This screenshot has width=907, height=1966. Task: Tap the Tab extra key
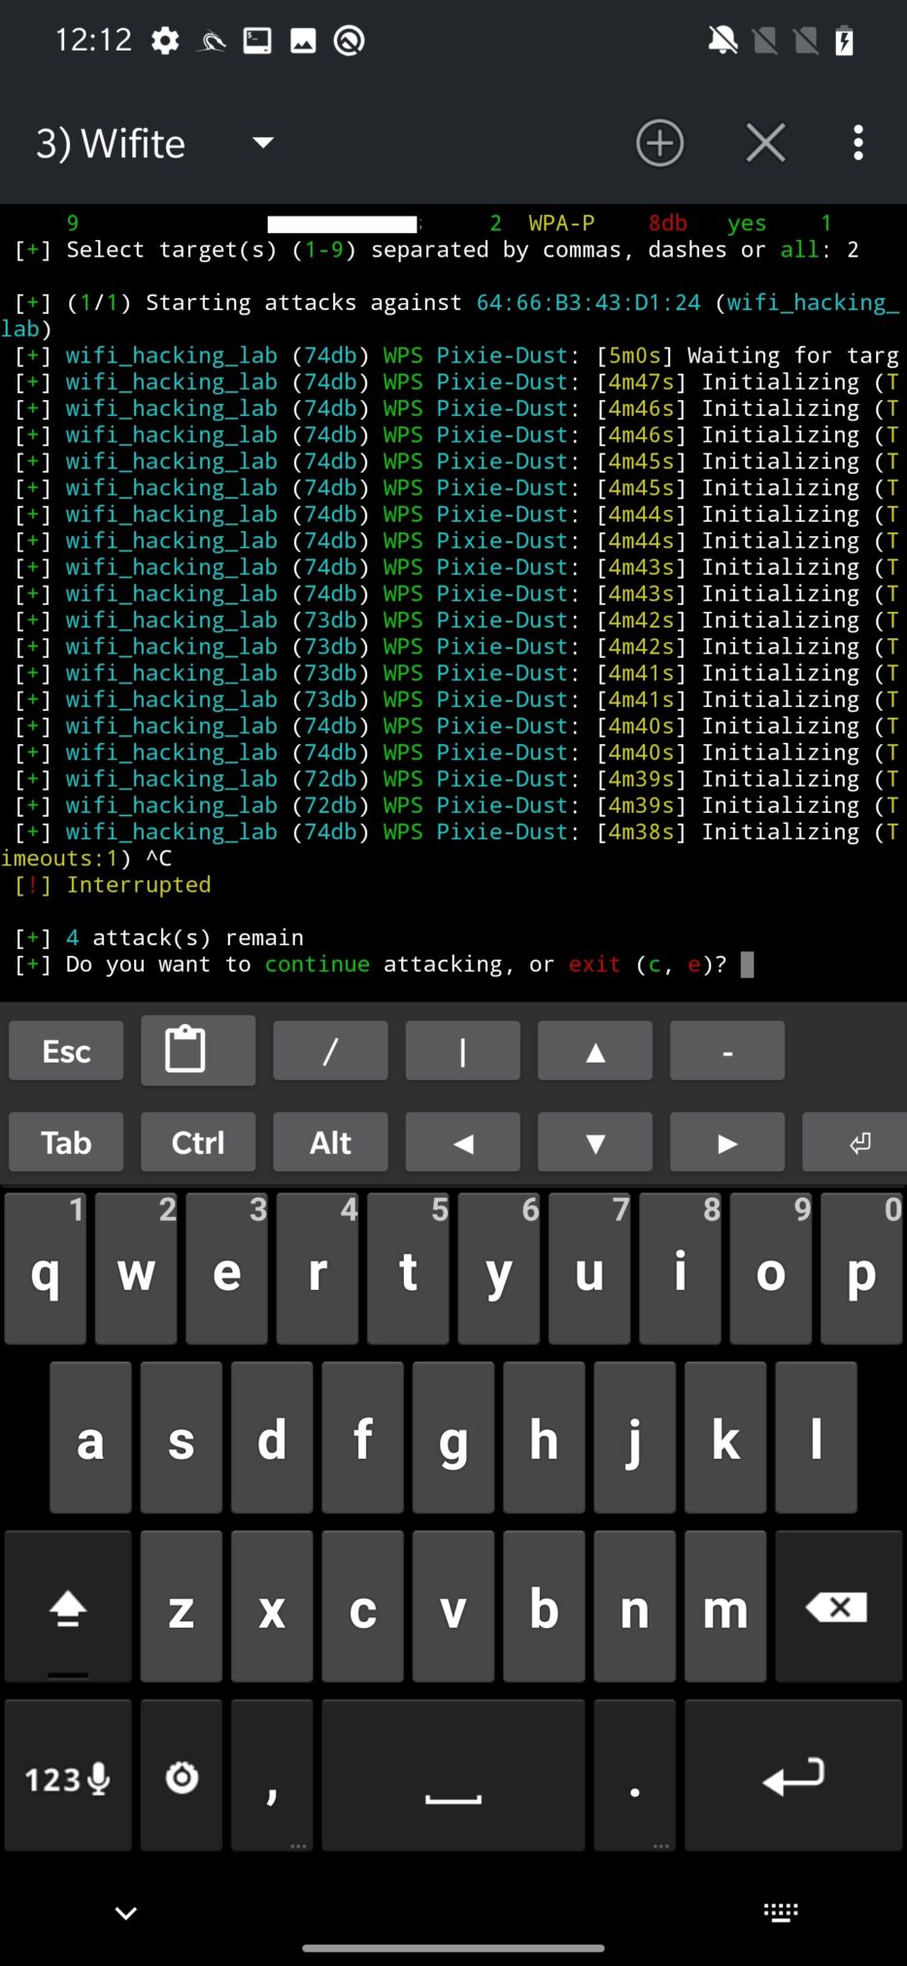pos(66,1142)
